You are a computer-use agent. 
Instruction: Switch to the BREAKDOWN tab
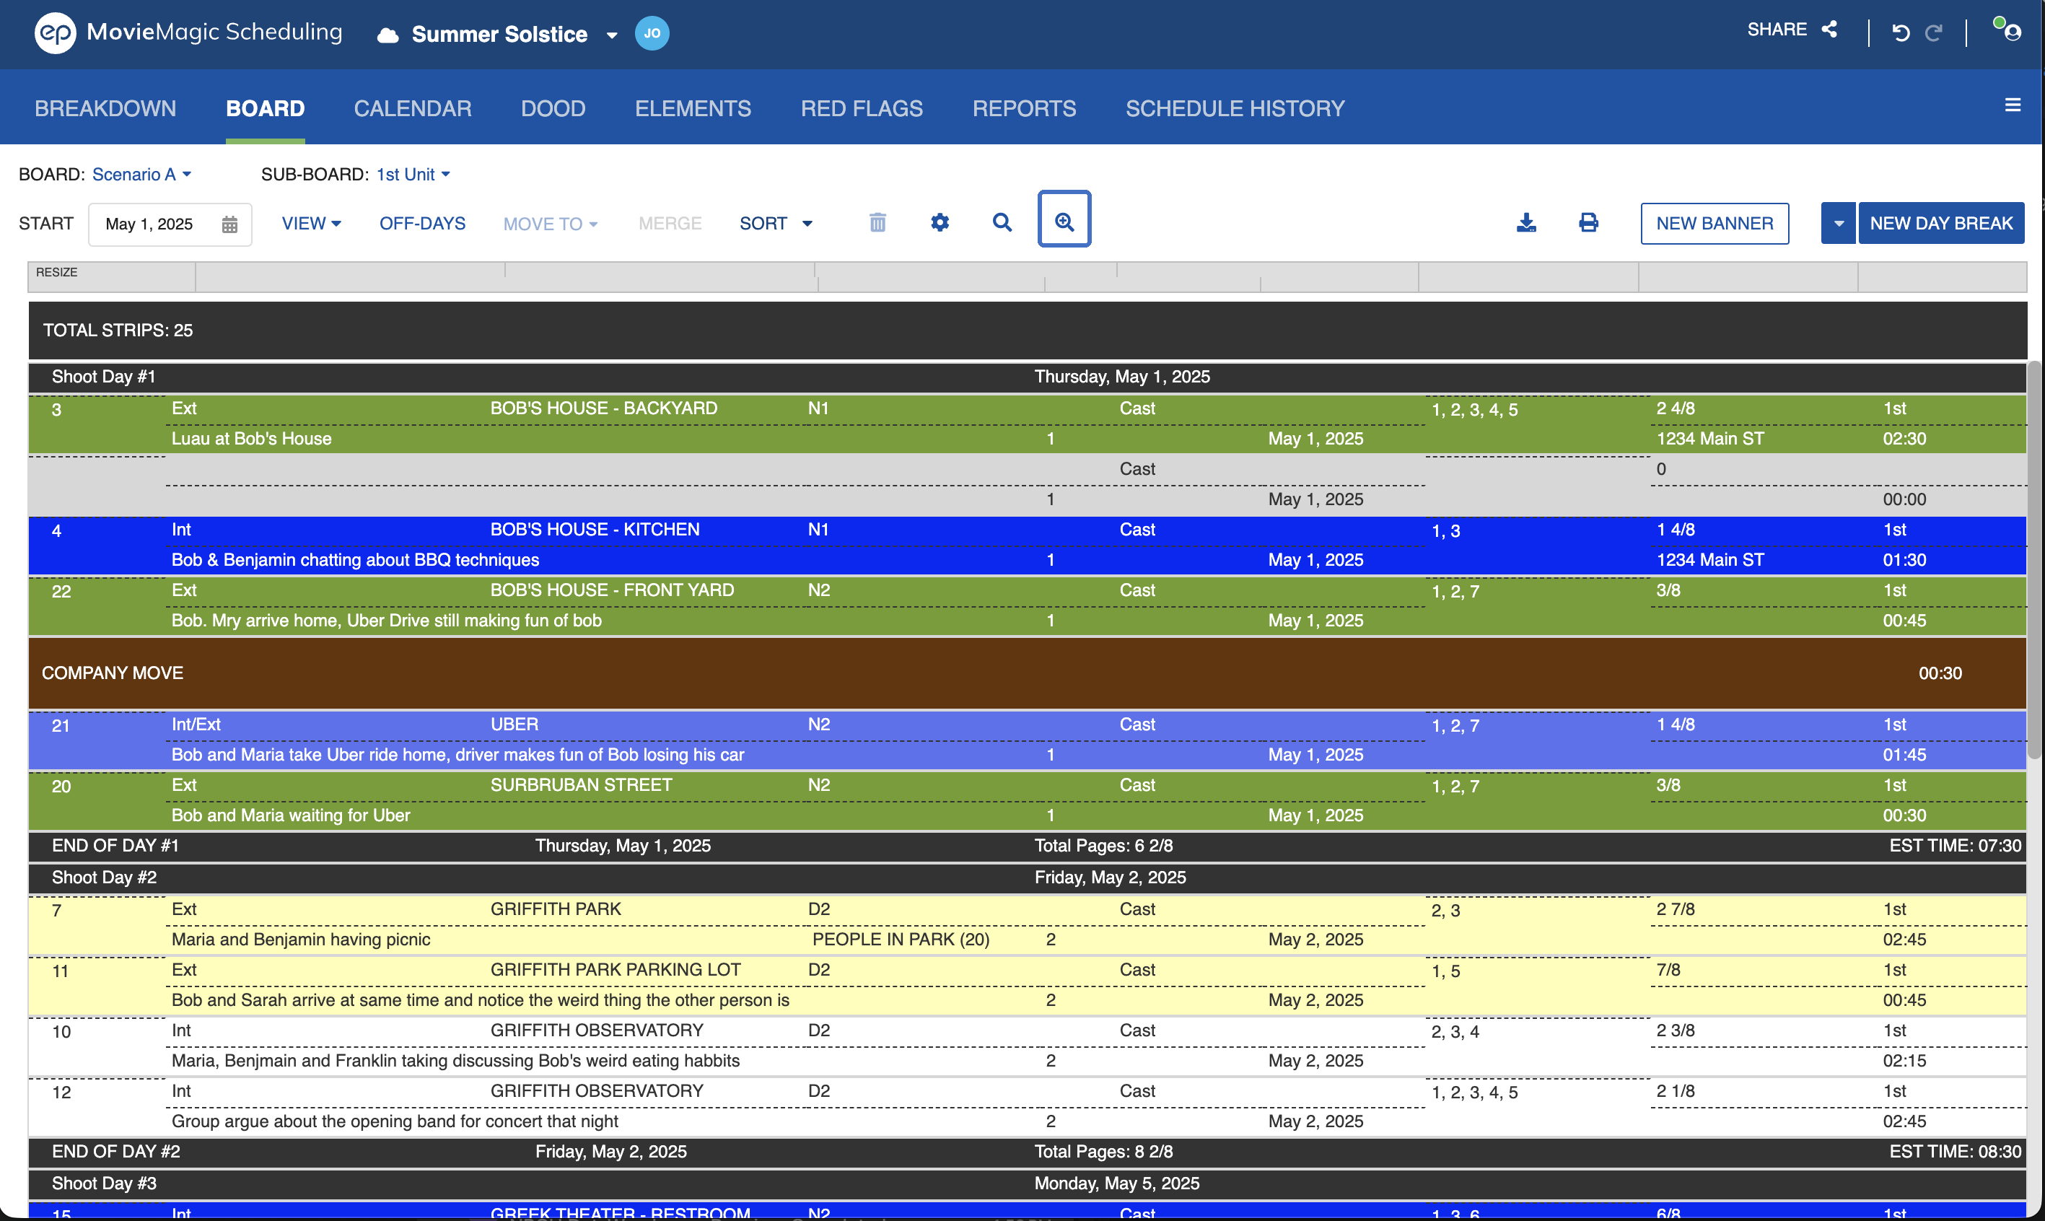[105, 109]
